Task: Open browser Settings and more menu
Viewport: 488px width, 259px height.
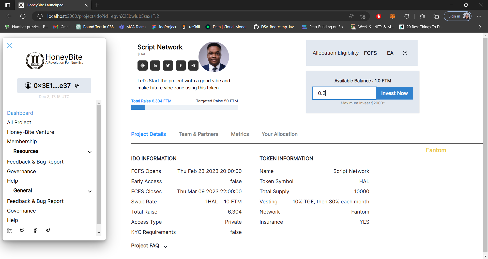Action: pos(479,16)
